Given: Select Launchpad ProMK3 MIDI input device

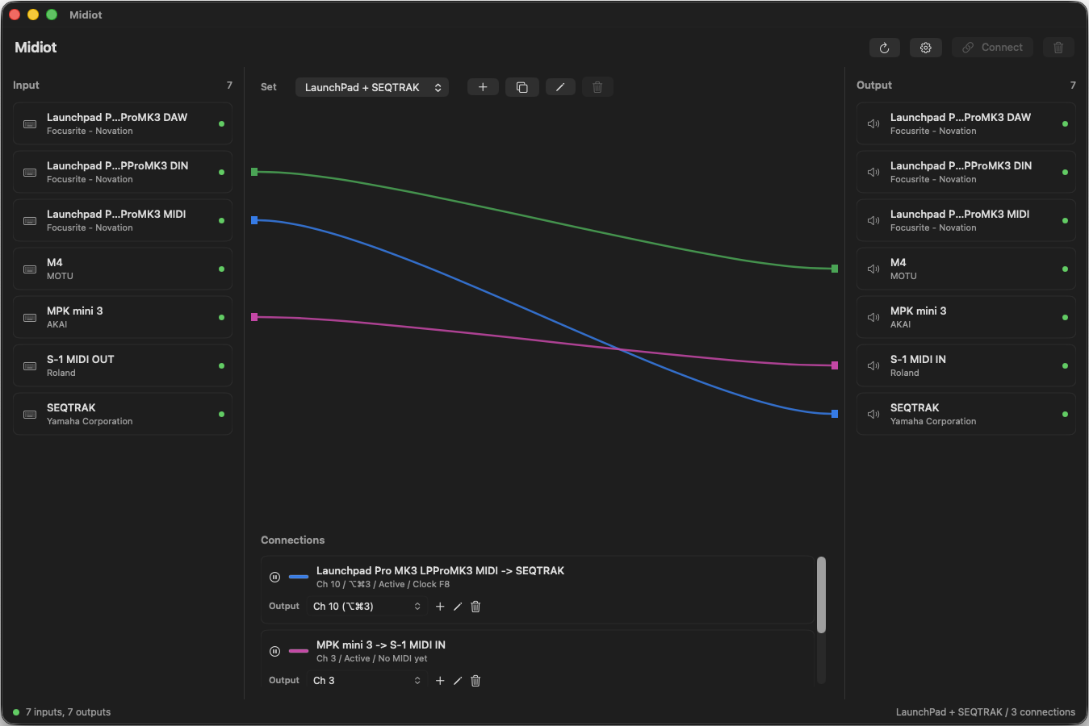Looking at the screenshot, I should click(123, 220).
